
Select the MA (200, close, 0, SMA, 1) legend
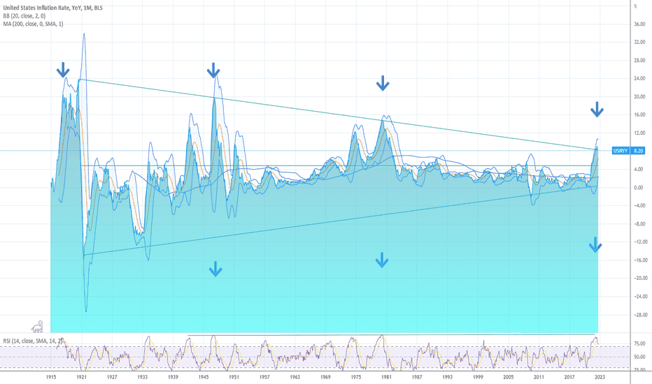34,24
